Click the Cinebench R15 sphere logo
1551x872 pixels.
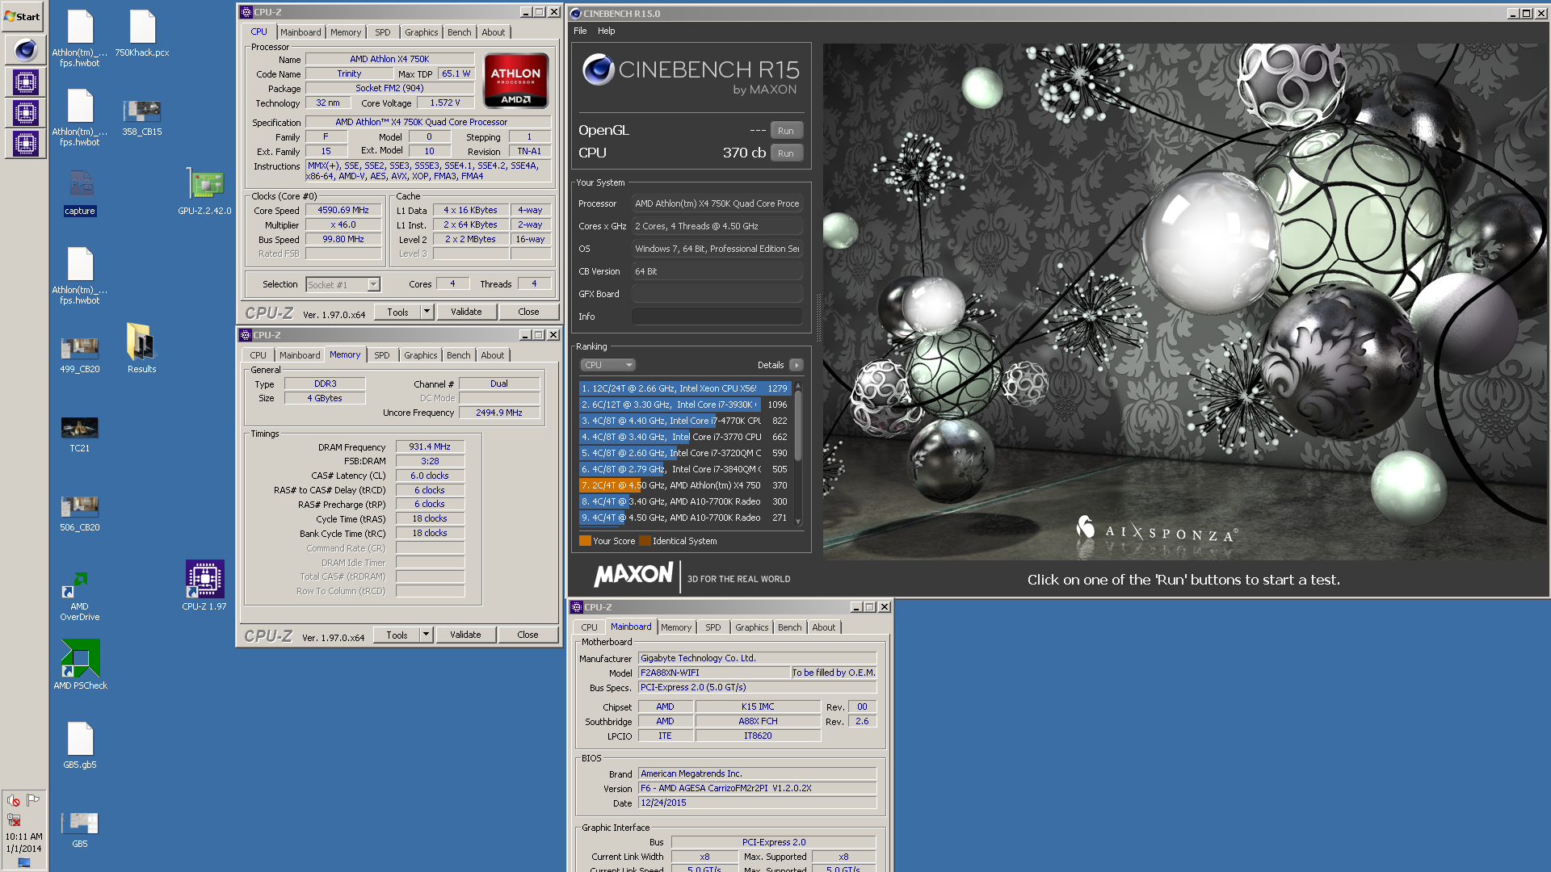tap(599, 69)
